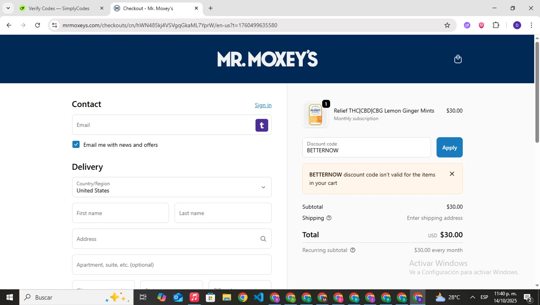Uncheck 'Email me with news and offers'
Screen dimensions: 540x305
pos(76,144)
